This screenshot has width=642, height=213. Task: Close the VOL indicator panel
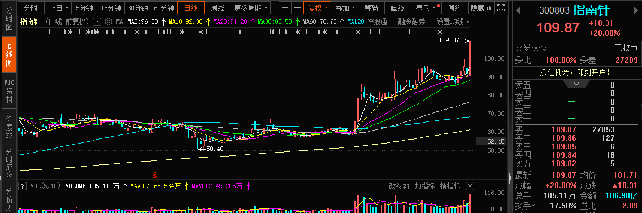point(470,186)
